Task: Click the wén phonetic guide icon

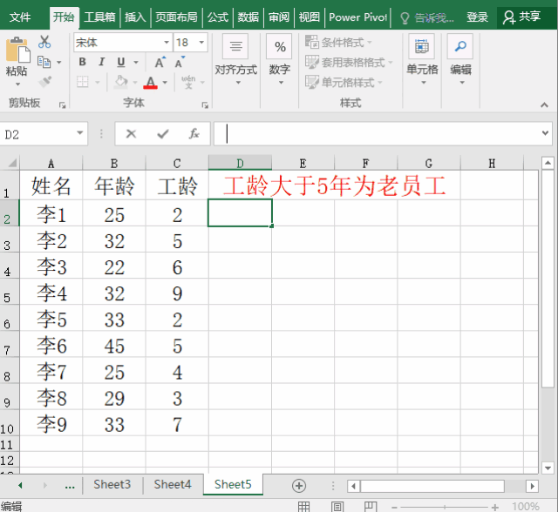Action: tap(188, 82)
